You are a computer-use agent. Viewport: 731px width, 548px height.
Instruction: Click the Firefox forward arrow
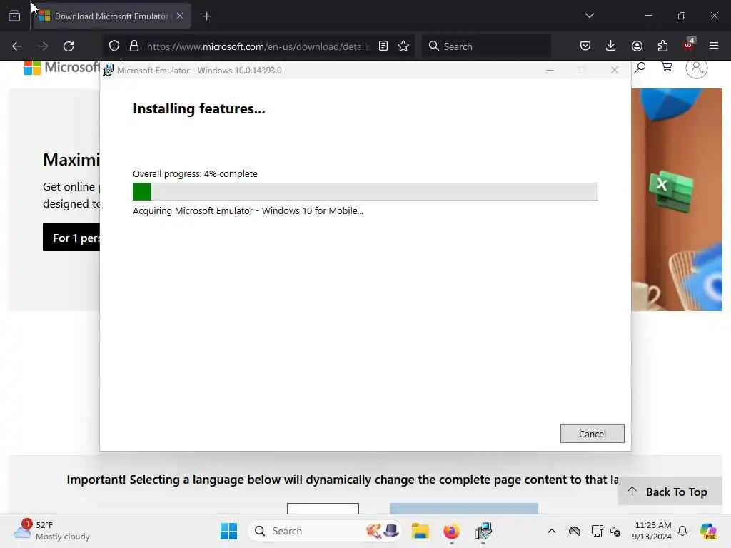43,46
